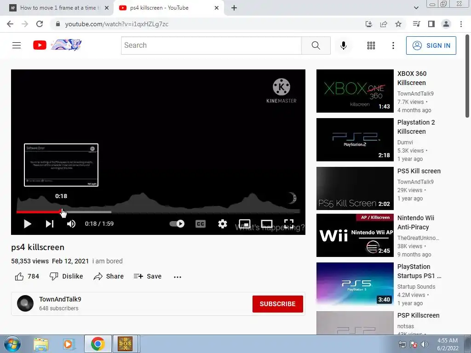
Task: Focus the YouTube Search field
Action: 211,46
